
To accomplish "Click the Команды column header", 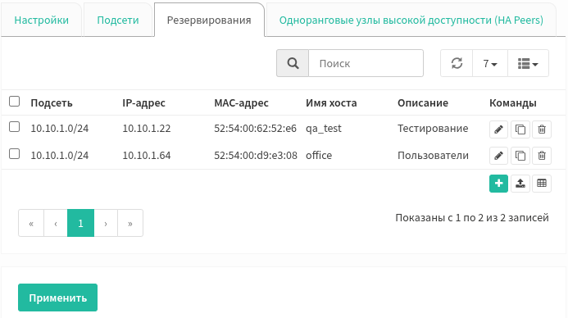I will pyautogui.click(x=512, y=103).
